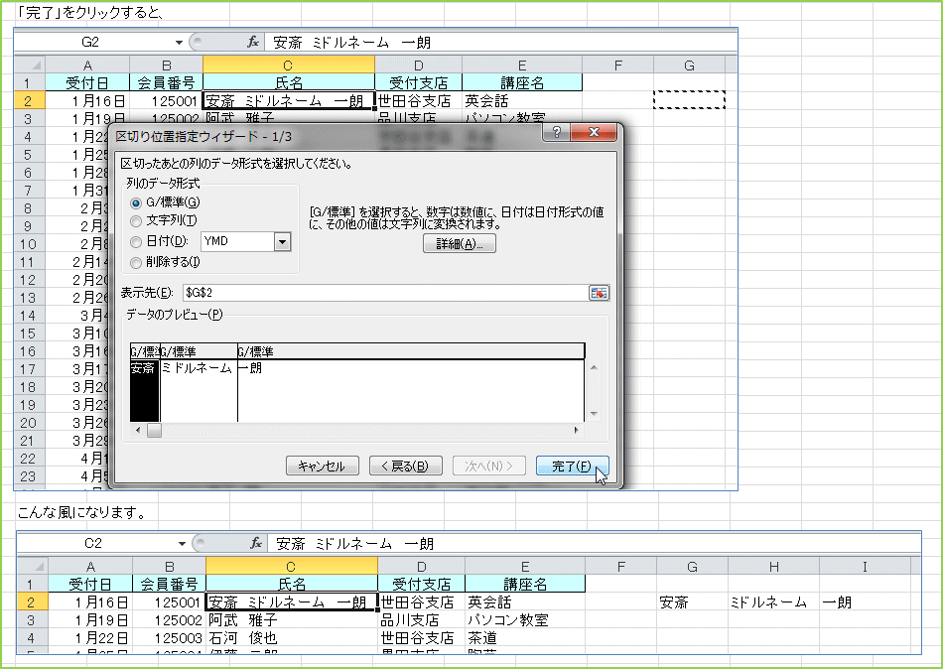This screenshot has height=669, width=943.
Task: Click the 詳細 button
Action: tap(460, 243)
